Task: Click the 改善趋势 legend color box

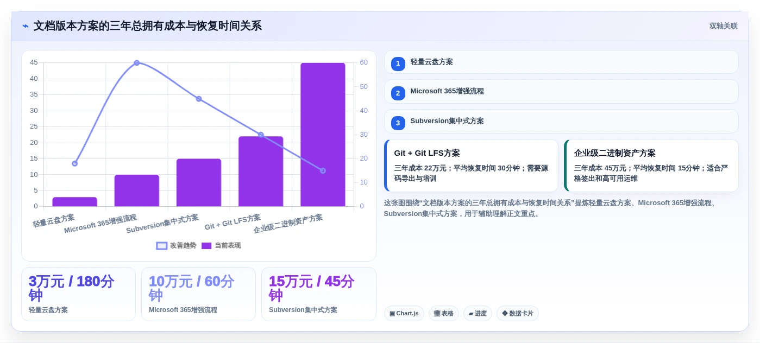Action: pos(162,246)
